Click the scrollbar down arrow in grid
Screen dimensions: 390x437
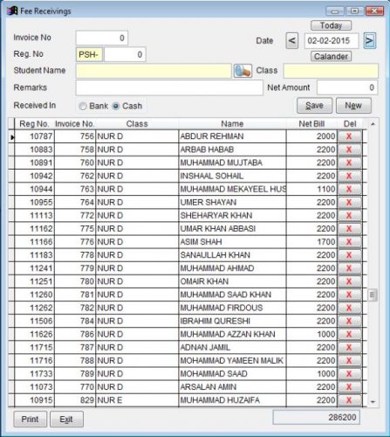[373, 402]
